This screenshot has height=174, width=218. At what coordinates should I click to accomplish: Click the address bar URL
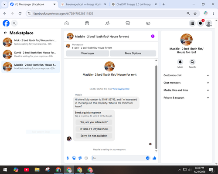click(x=63, y=13)
